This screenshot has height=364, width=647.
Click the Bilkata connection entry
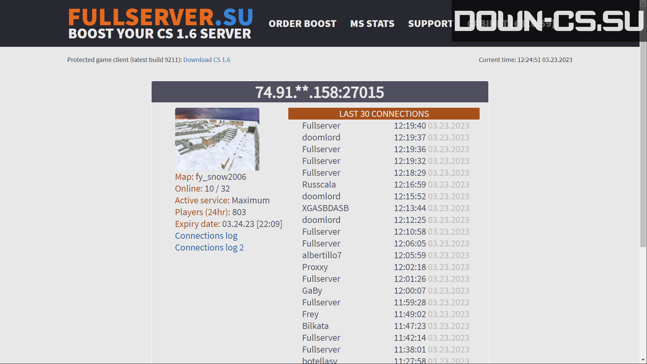[315, 326]
